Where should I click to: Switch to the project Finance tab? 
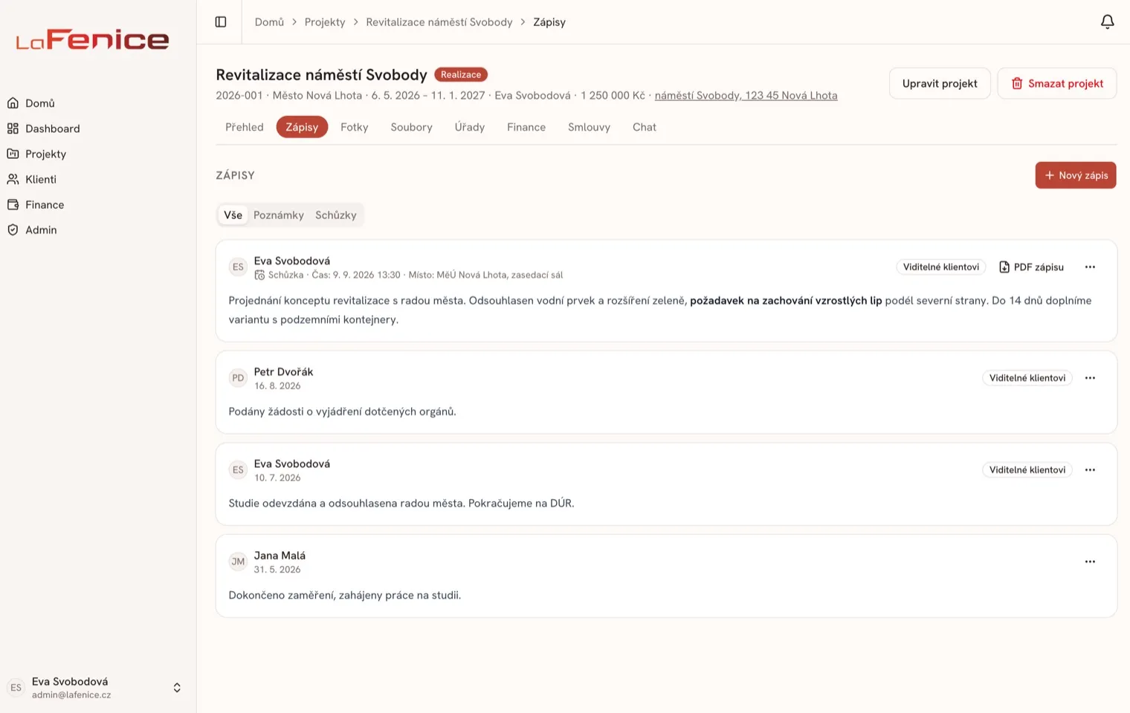pos(526,127)
